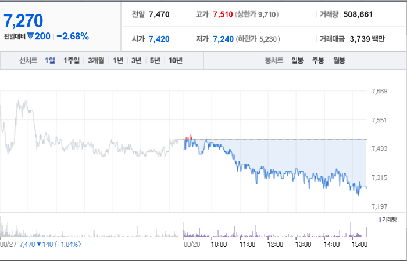407x261 pixels.
Task: Open the 주봉 weekly candle chart
Action: tap(318, 60)
